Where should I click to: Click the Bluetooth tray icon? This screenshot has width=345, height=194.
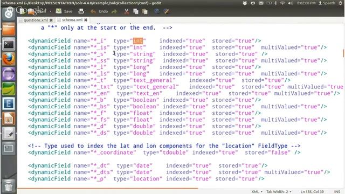point(275,3)
